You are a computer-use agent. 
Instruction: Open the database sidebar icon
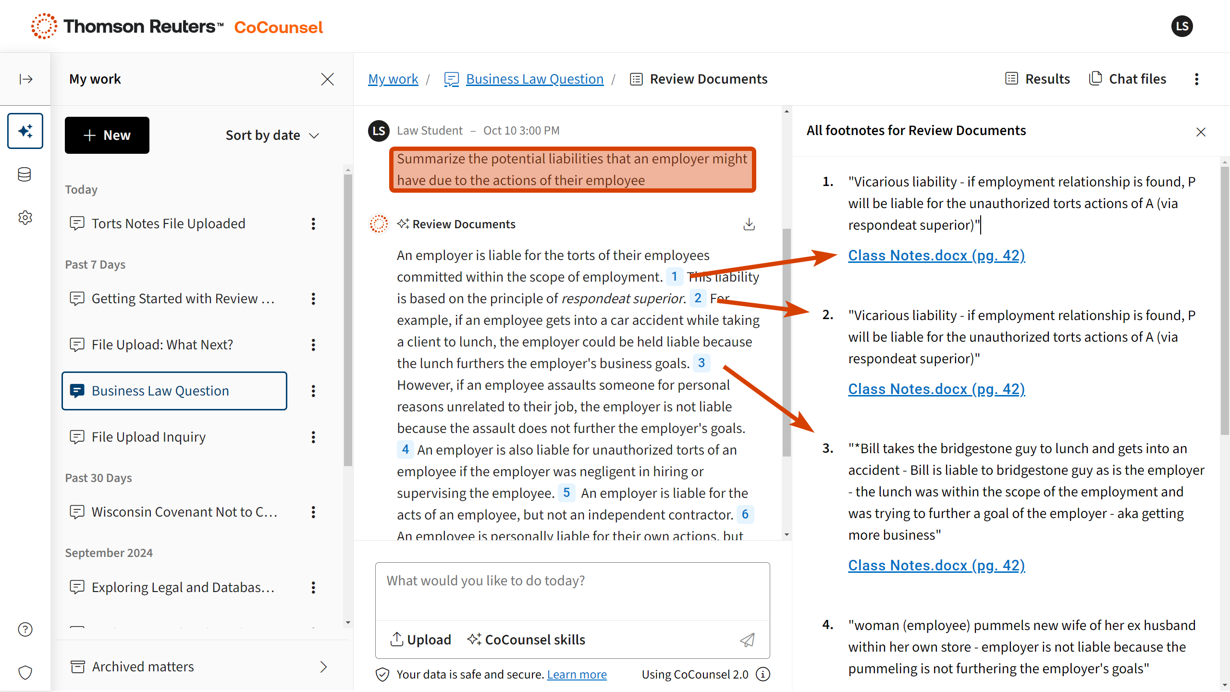coord(25,174)
